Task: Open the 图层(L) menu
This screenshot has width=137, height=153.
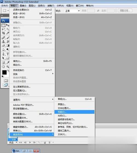Action: [x=32, y=6]
